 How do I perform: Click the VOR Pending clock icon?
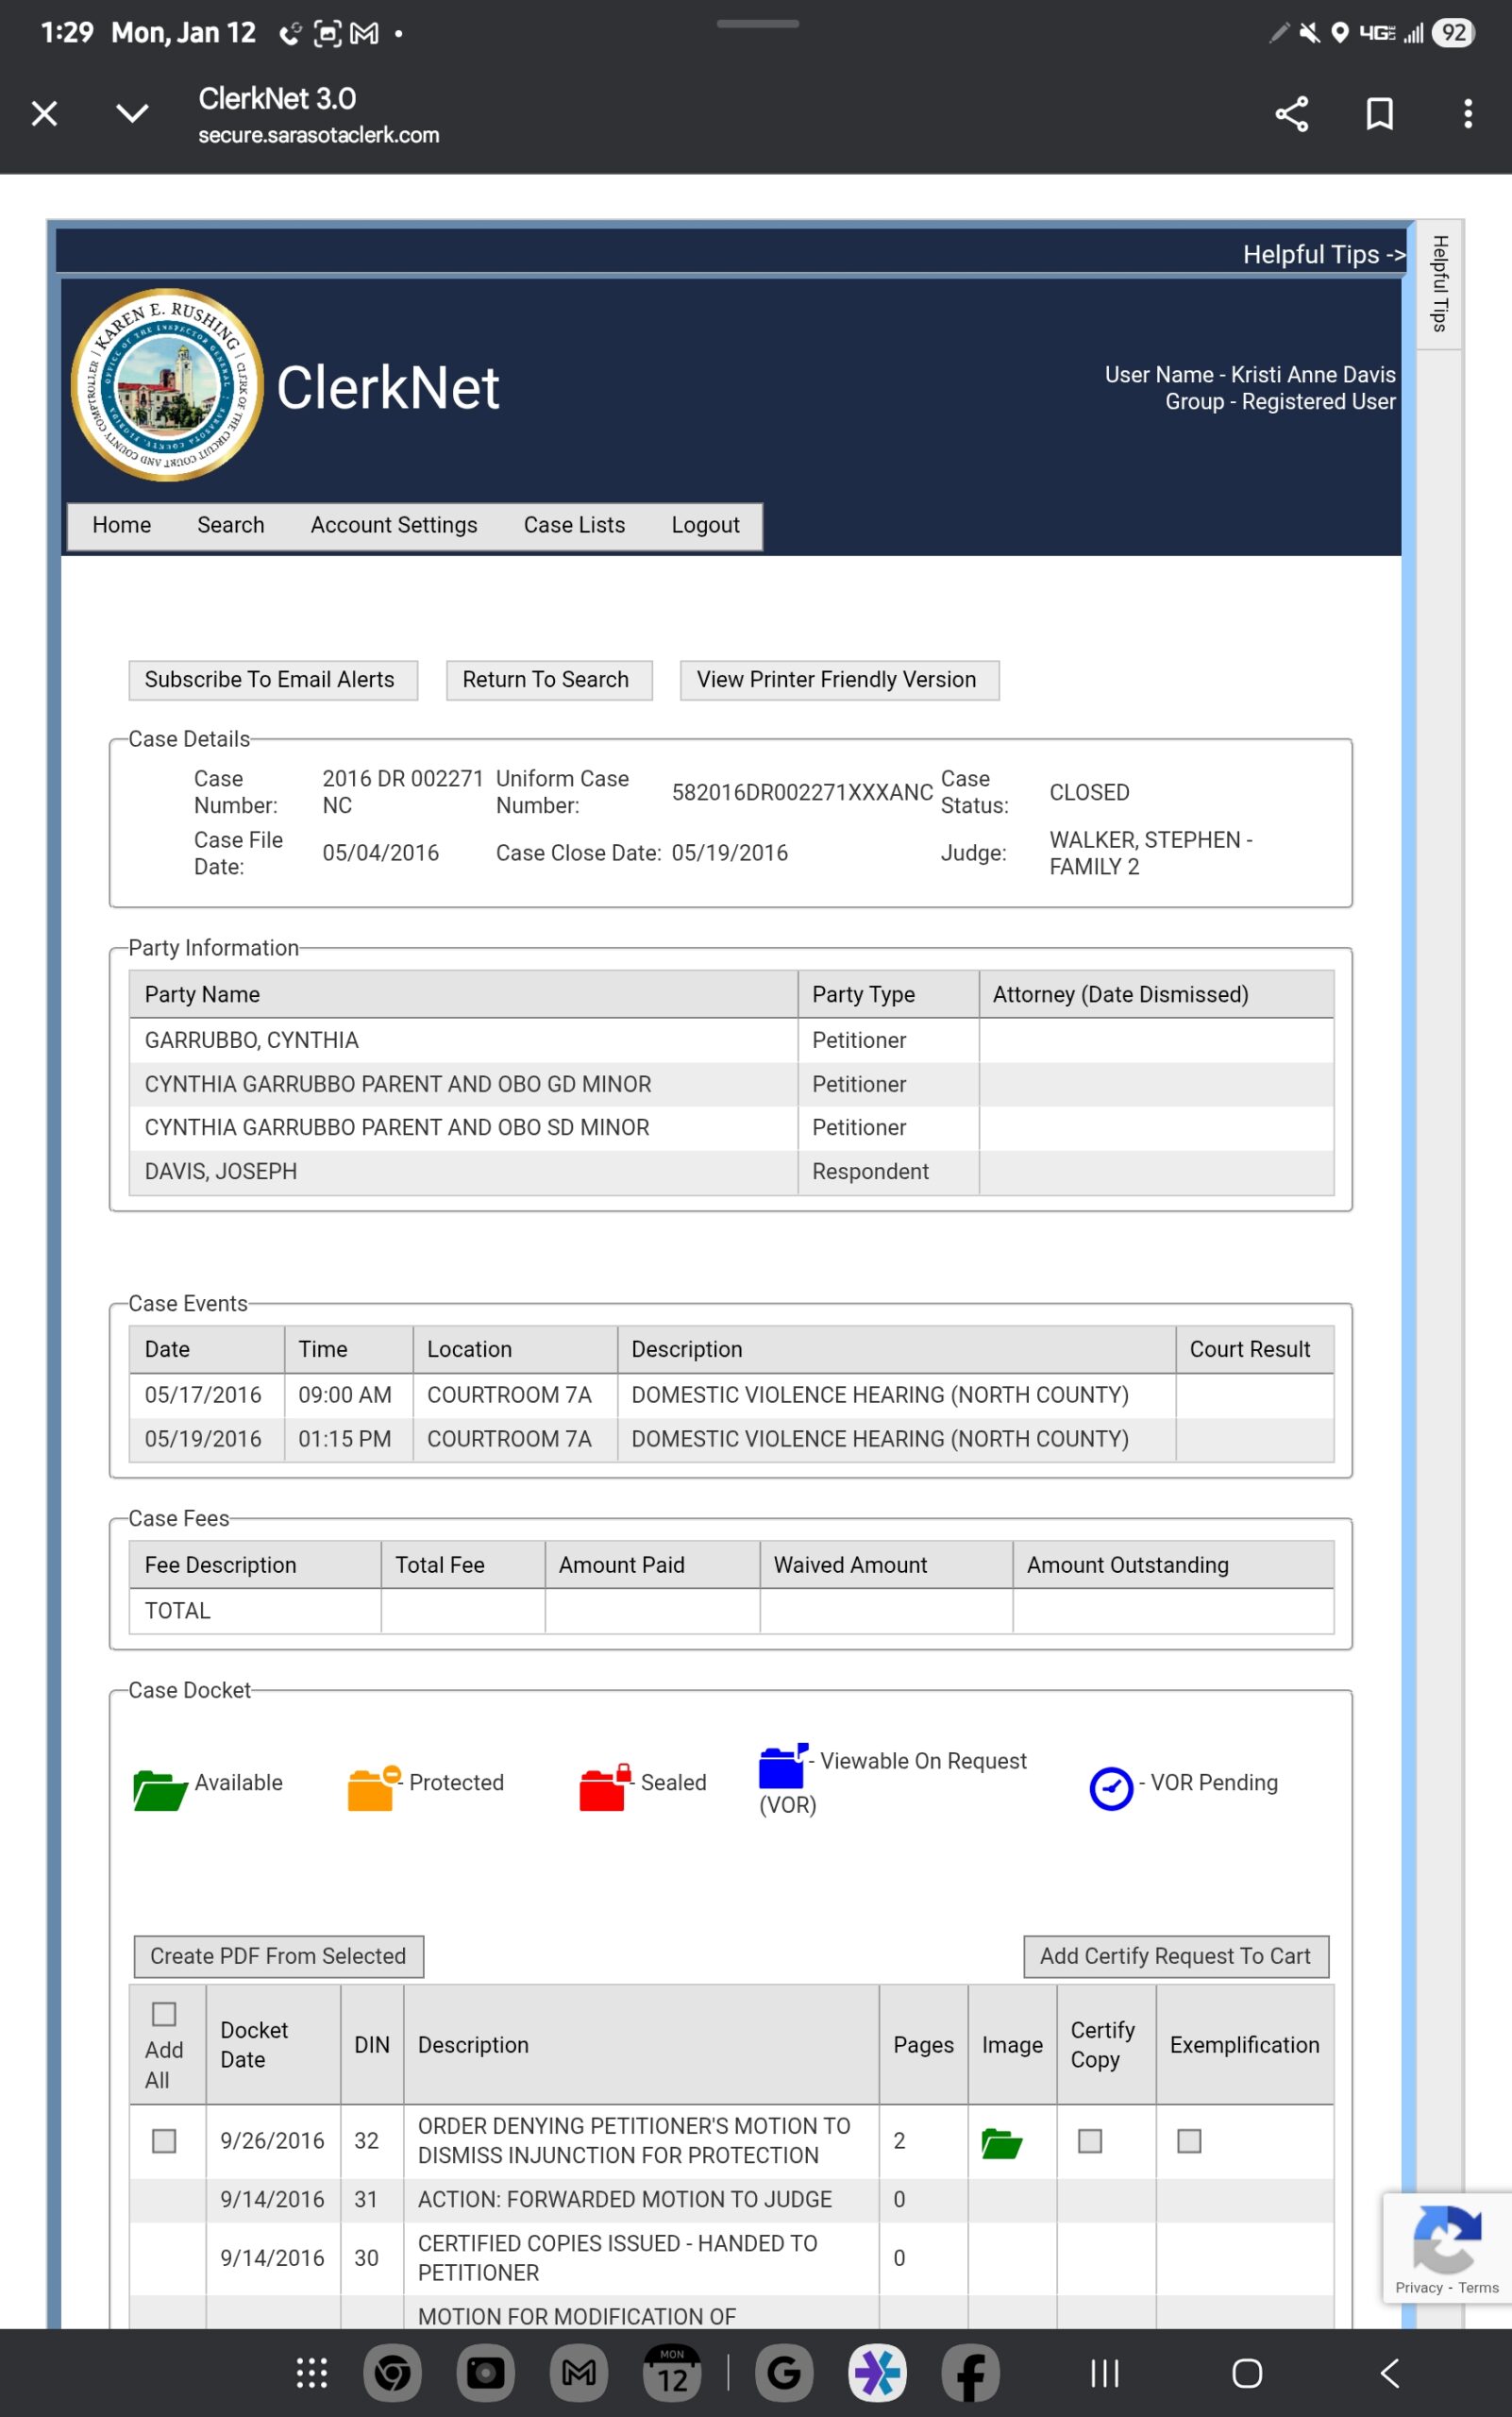pyautogui.click(x=1111, y=1788)
